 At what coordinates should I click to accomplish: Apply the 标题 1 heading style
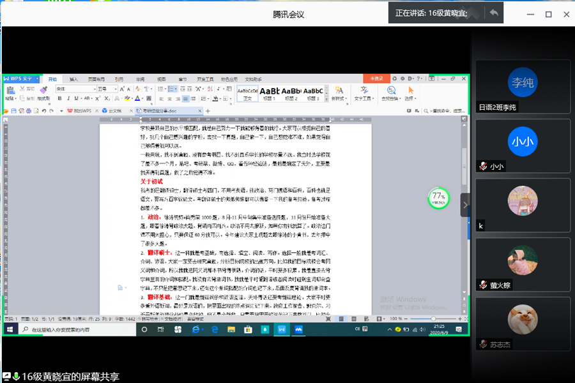click(269, 93)
